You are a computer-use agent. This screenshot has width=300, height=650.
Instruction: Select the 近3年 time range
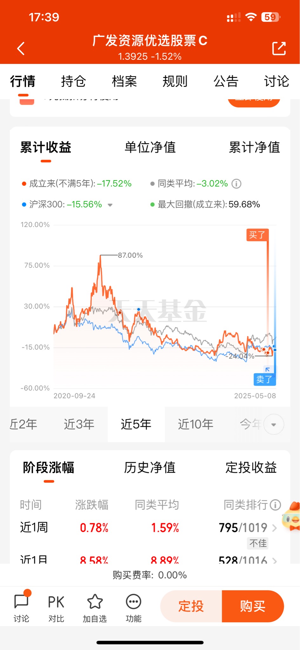(x=79, y=424)
